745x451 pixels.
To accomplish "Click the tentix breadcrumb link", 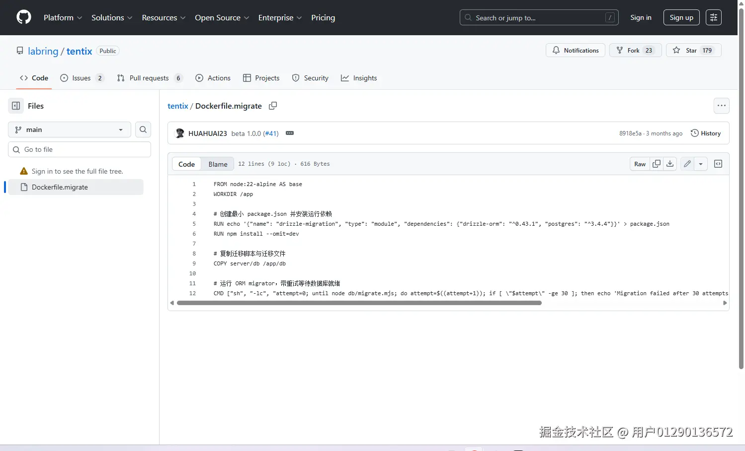I will 178,106.
